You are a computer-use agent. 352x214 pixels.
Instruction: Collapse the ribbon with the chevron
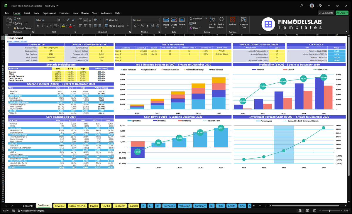pyautogui.click(x=346, y=32)
